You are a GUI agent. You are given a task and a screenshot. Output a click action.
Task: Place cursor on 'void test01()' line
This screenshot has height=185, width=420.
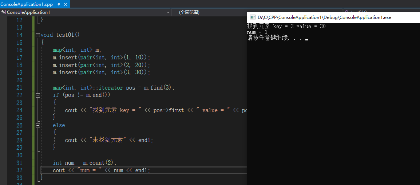pos(60,35)
